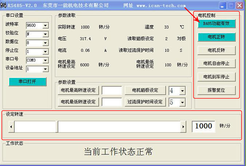
Task: Click the 当前工作状态正常 status text
Action: click(118, 151)
